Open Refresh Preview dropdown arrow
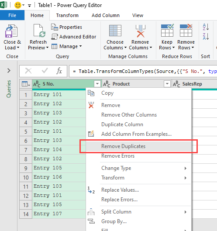This screenshot has width=217, height=231. pyautogui.click(x=47, y=48)
